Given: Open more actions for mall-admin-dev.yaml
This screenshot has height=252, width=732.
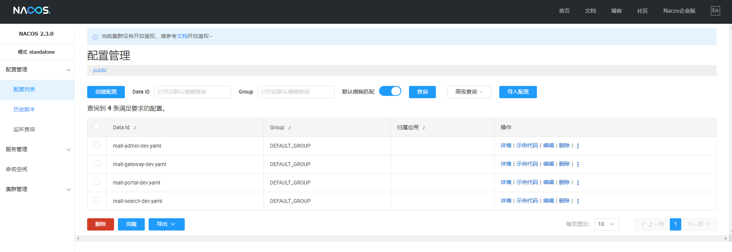Looking at the screenshot, I should coord(578,146).
